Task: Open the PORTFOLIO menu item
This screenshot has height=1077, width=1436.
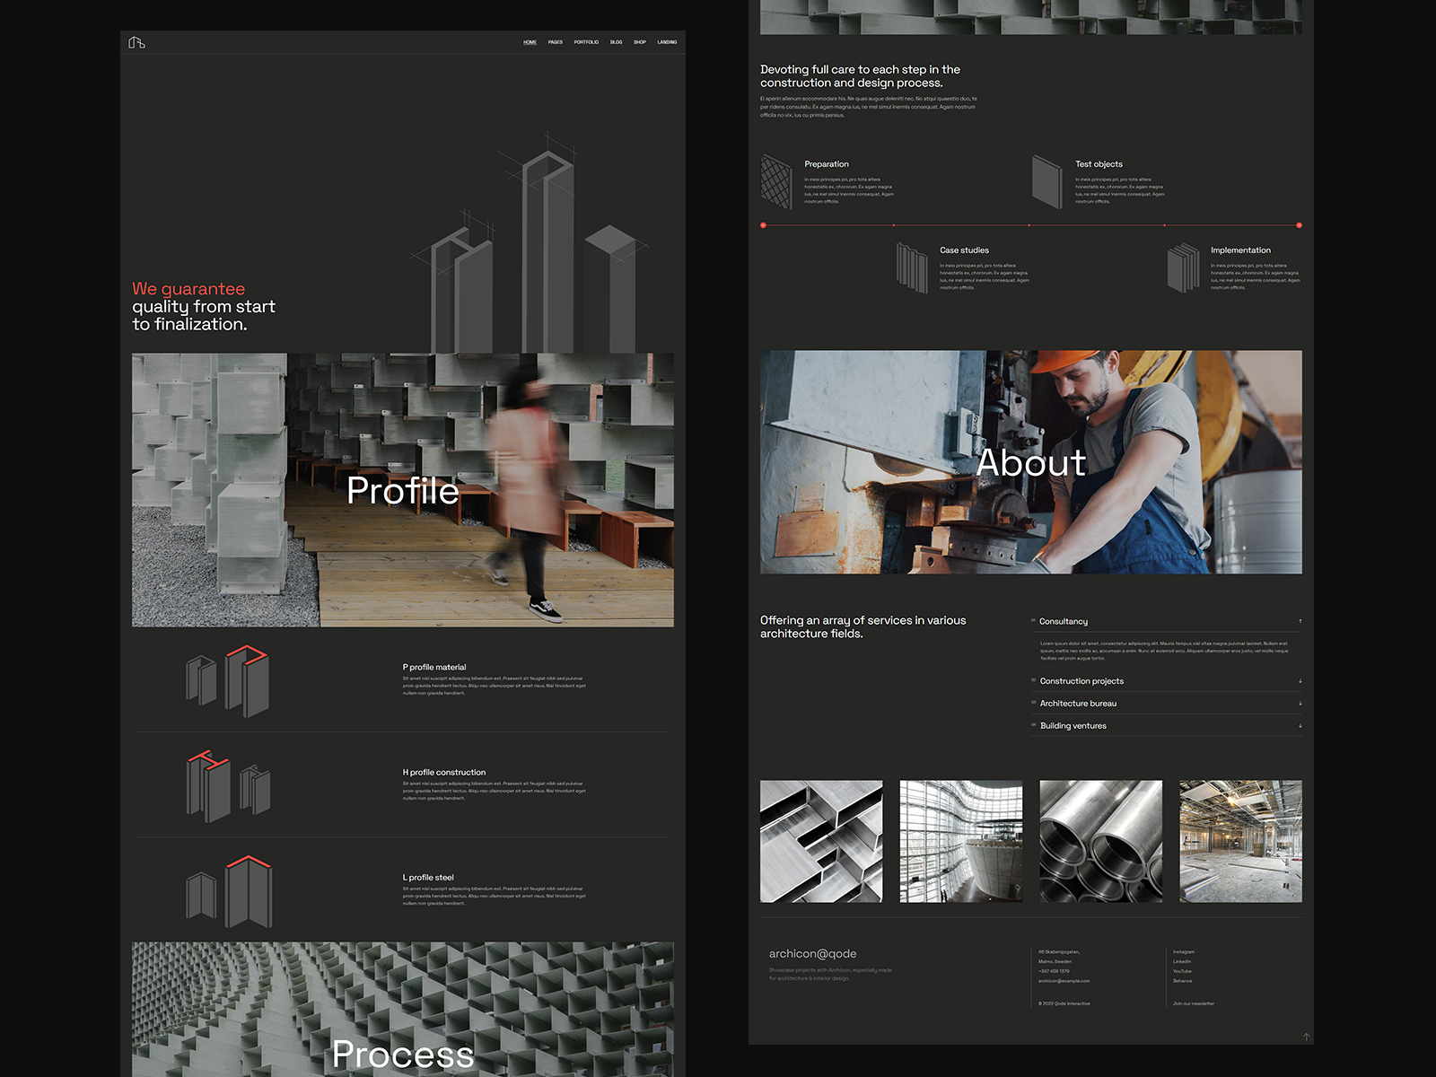Action: pyautogui.click(x=586, y=42)
